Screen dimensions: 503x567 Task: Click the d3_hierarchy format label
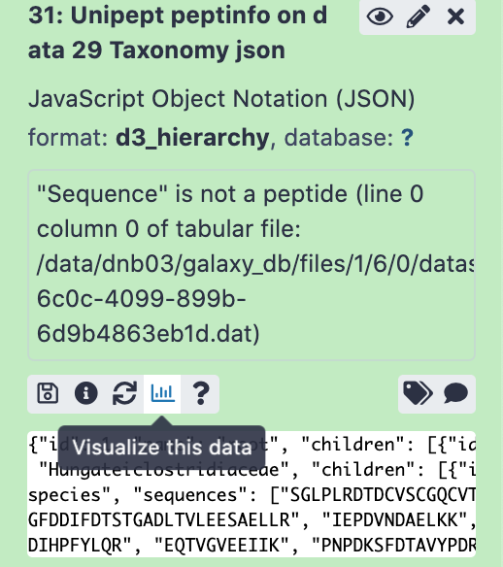192,138
